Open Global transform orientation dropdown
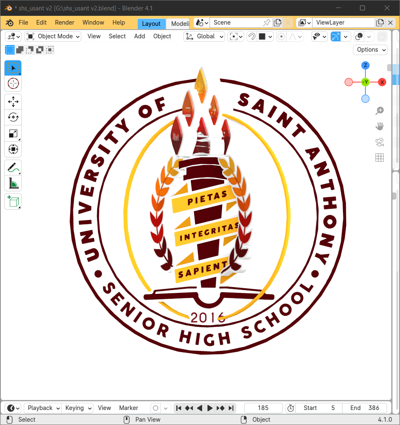The height and width of the screenshot is (425, 400). [204, 36]
